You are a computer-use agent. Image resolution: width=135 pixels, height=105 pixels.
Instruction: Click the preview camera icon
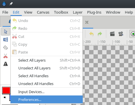[x=121, y=34]
